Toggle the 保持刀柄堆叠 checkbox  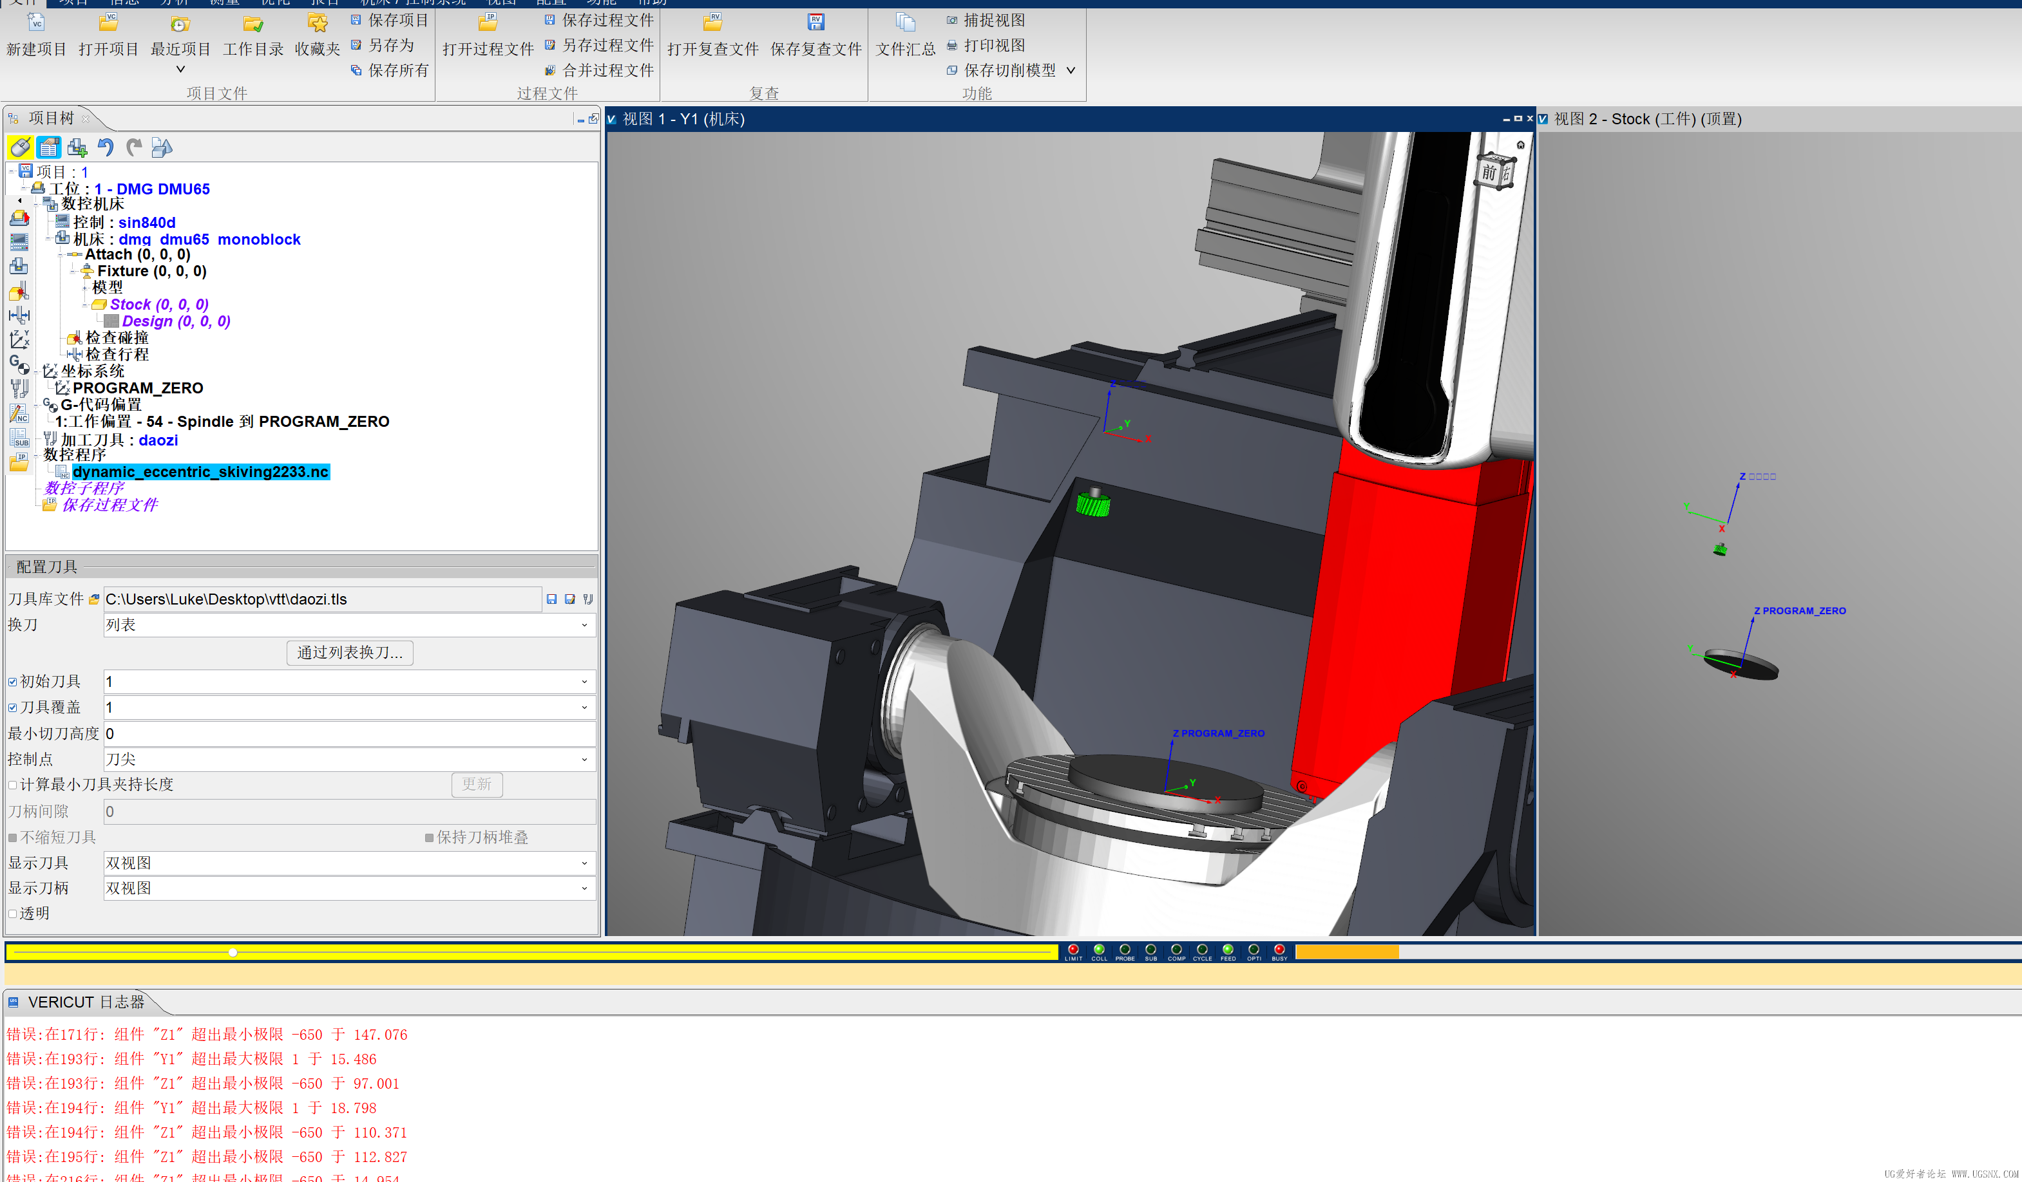tap(429, 837)
